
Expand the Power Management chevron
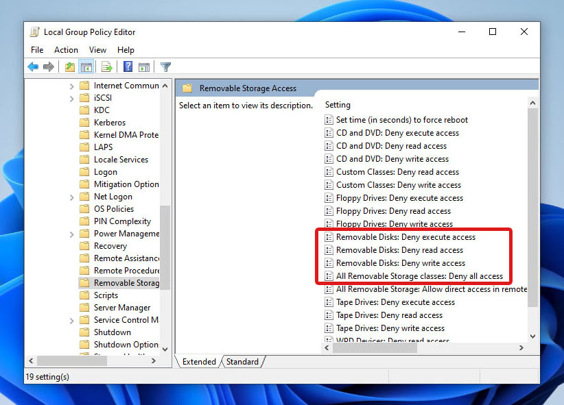pos(71,233)
